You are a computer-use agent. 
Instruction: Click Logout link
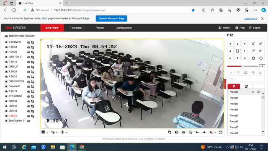click(x=255, y=28)
